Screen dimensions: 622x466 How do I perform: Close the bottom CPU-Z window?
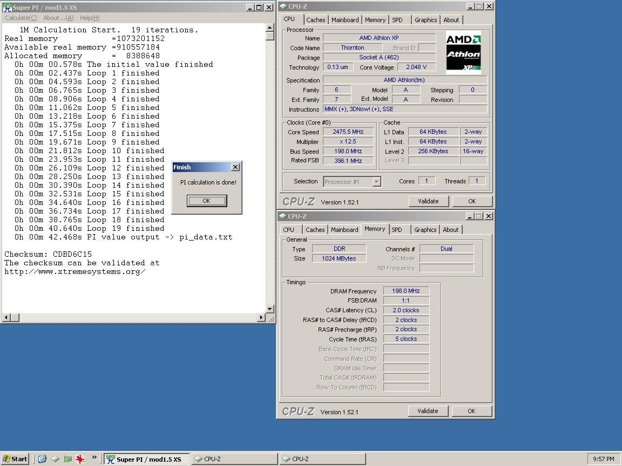click(x=489, y=216)
